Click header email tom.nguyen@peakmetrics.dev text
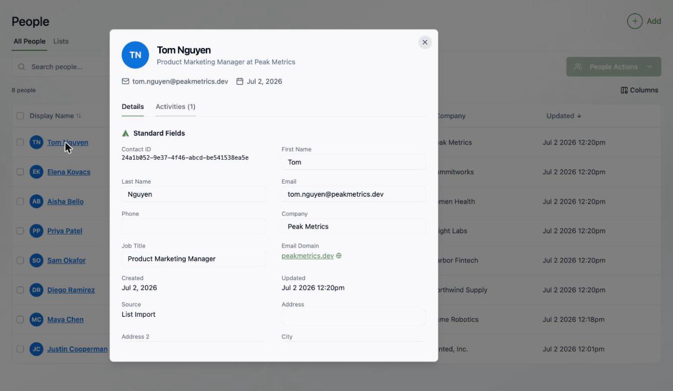The image size is (673, 391). (x=180, y=81)
